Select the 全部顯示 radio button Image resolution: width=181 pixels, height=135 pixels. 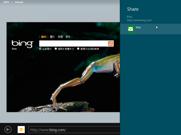(x=40, y=49)
